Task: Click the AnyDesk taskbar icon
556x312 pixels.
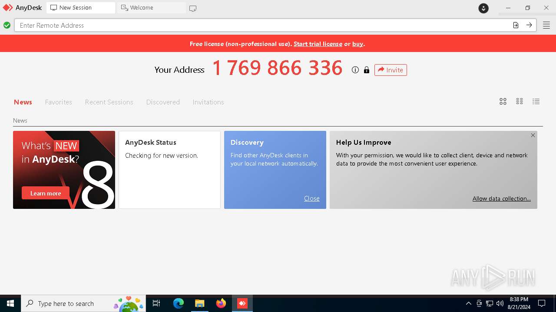Action: [x=242, y=303]
